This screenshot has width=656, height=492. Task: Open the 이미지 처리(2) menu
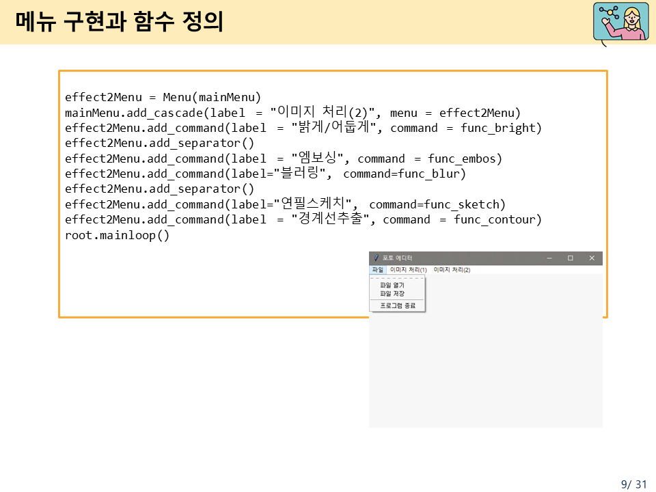click(452, 270)
